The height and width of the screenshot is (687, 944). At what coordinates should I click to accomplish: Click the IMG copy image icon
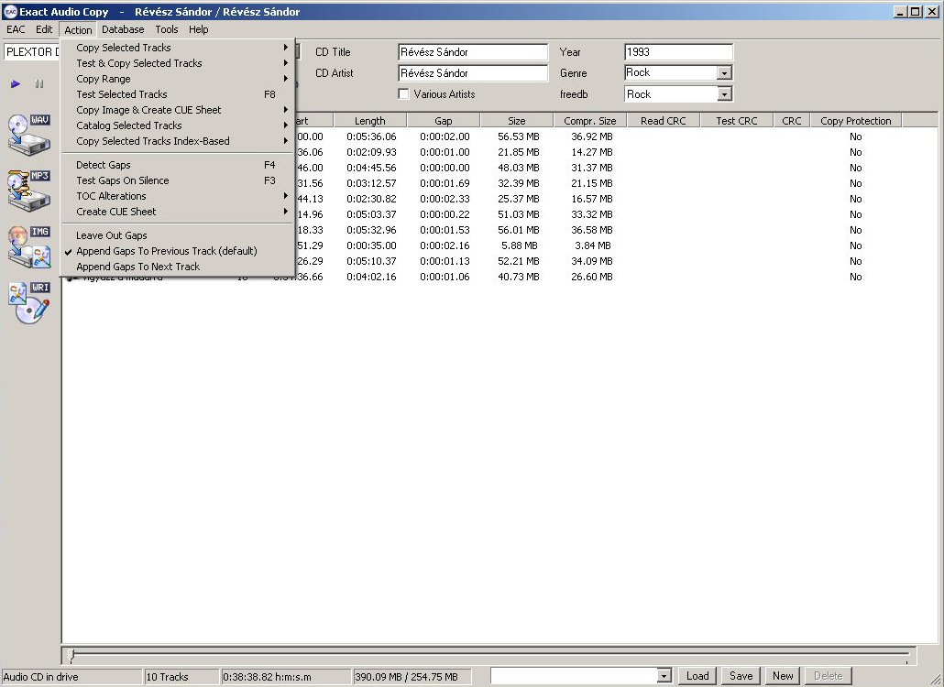(29, 246)
